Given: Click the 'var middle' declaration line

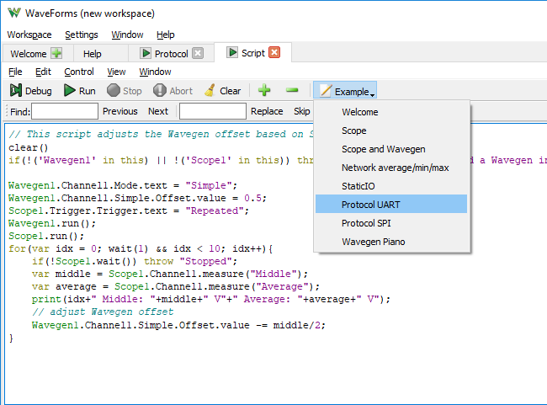Looking at the screenshot, I should point(169,274).
